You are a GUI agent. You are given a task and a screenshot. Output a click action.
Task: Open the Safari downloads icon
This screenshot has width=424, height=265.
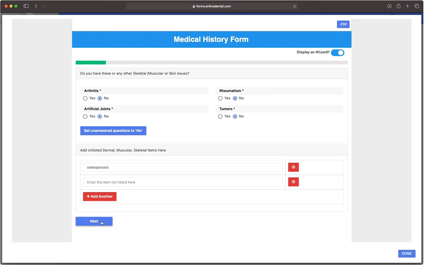[x=389, y=6]
